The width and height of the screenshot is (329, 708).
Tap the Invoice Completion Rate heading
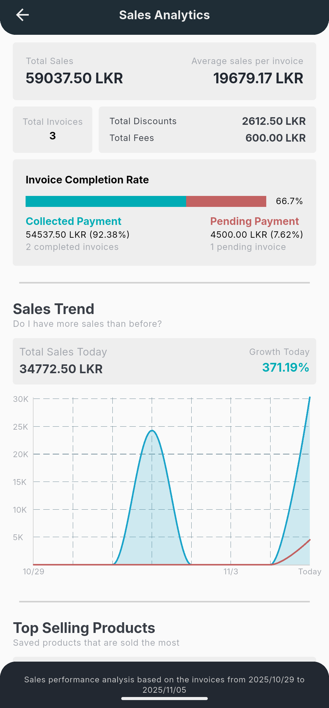(x=87, y=180)
